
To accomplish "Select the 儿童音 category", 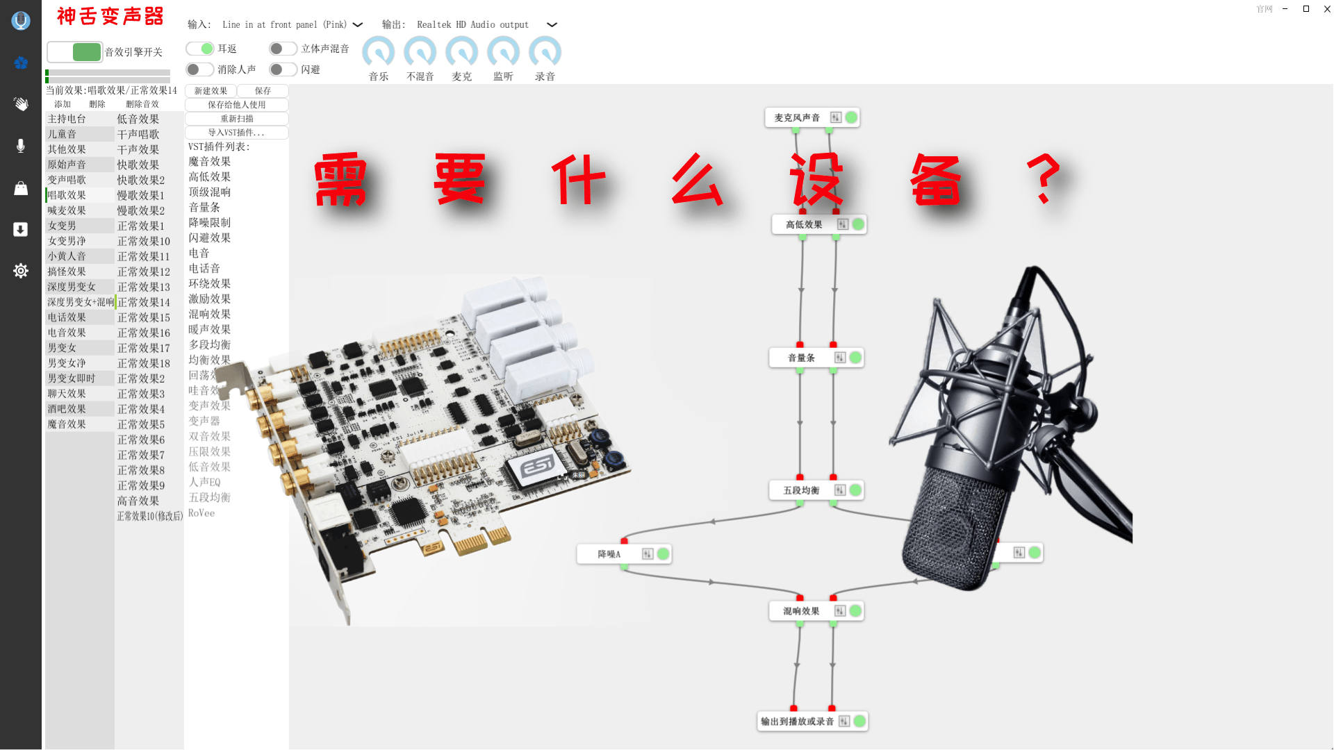I will point(80,134).
